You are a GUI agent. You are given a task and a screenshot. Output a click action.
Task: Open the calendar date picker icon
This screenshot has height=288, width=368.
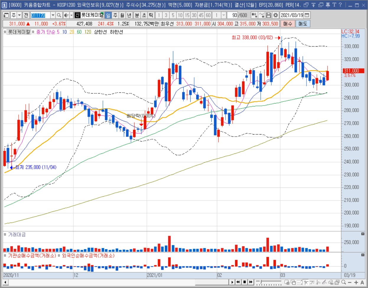coord(307,15)
